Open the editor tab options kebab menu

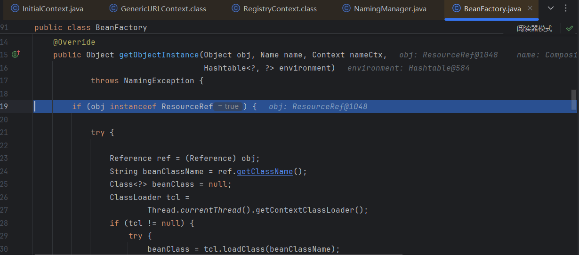pos(566,8)
